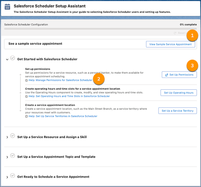Click the help icon next to Set Operating Hours link
This screenshot has width=201, height=187.
26,96
